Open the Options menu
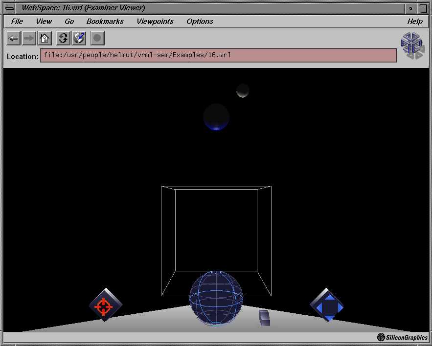Image resolution: width=432 pixels, height=346 pixels. point(200,21)
